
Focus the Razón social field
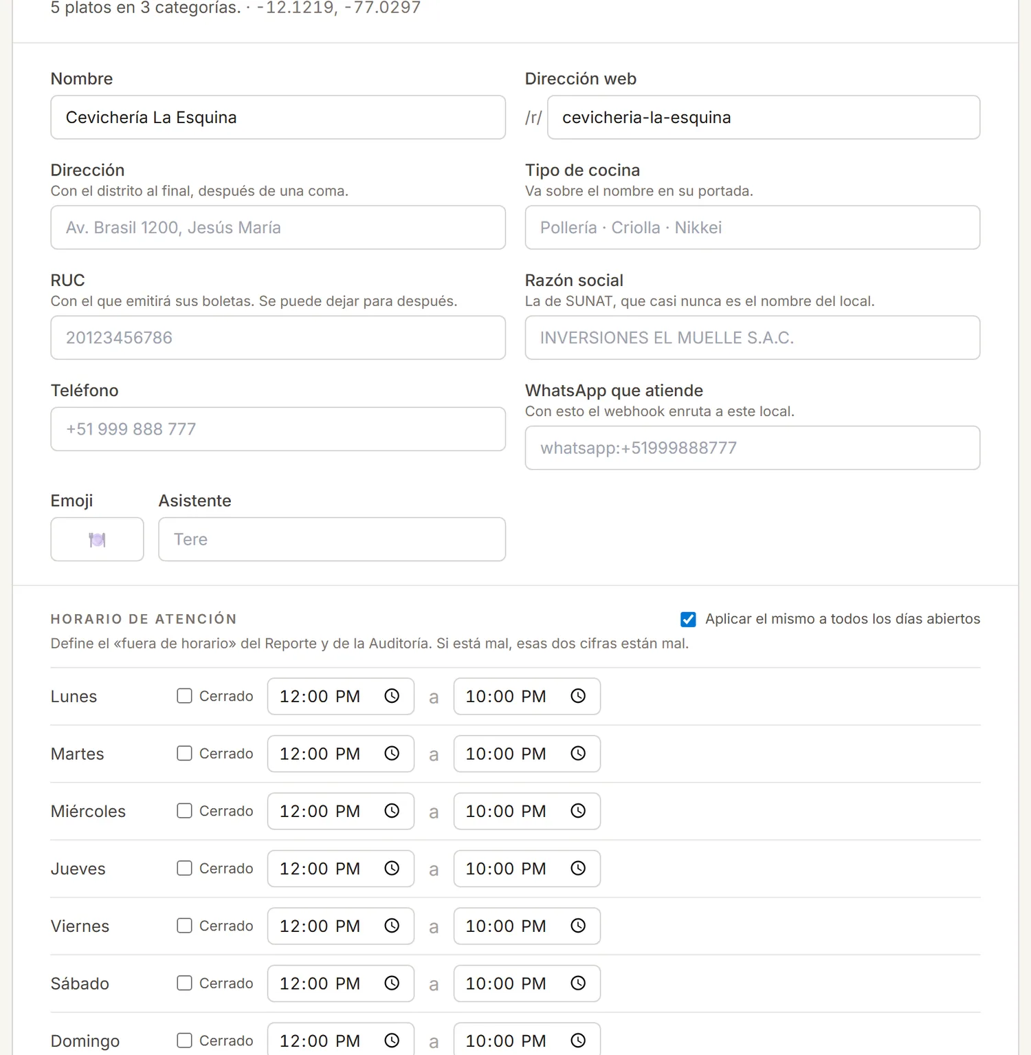753,338
